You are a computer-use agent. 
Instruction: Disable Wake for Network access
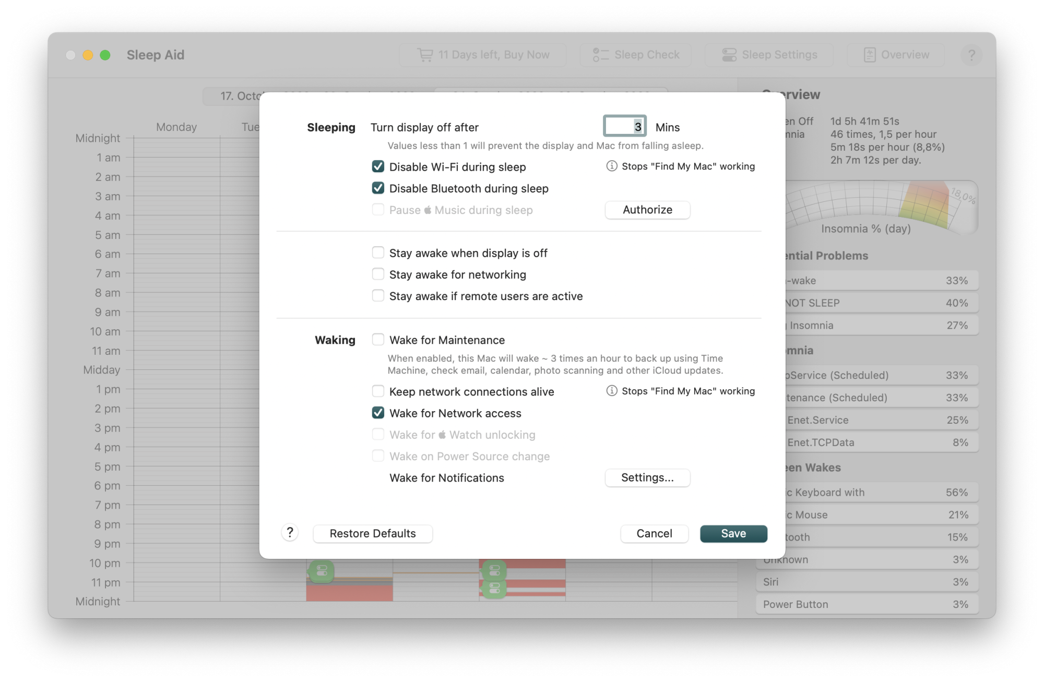pos(378,413)
